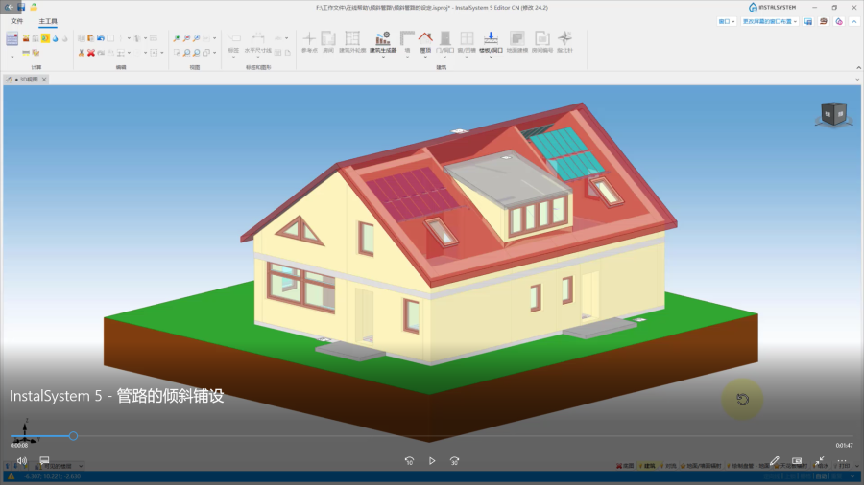Click the large calculation table icon

[x=12, y=38]
